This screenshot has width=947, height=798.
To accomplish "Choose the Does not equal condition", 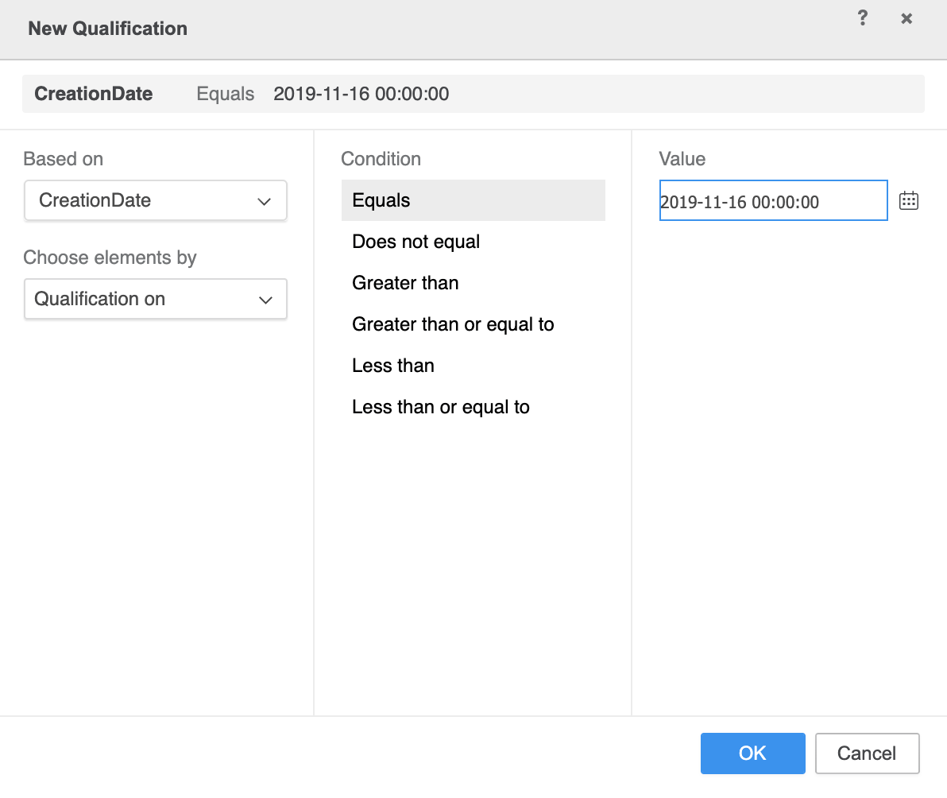I will click(x=416, y=242).
